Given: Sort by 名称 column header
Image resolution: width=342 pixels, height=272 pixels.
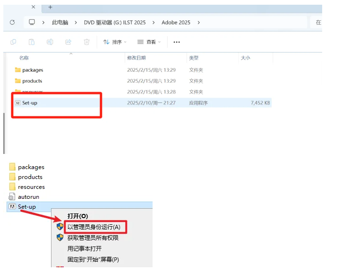Looking at the screenshot, I should coord(24,58).
